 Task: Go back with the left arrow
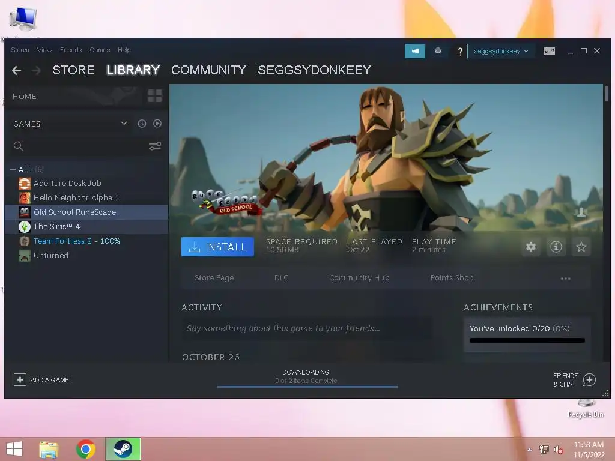click(16, 71)
